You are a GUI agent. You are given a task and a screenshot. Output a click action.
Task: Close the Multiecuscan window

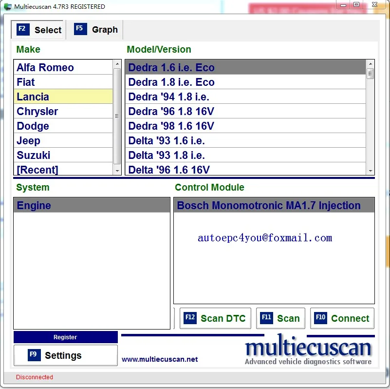(375, 5)
